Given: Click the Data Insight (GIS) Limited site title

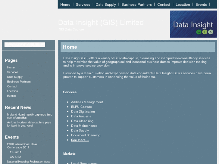Looking at the screenshot, I should point(101,23).
